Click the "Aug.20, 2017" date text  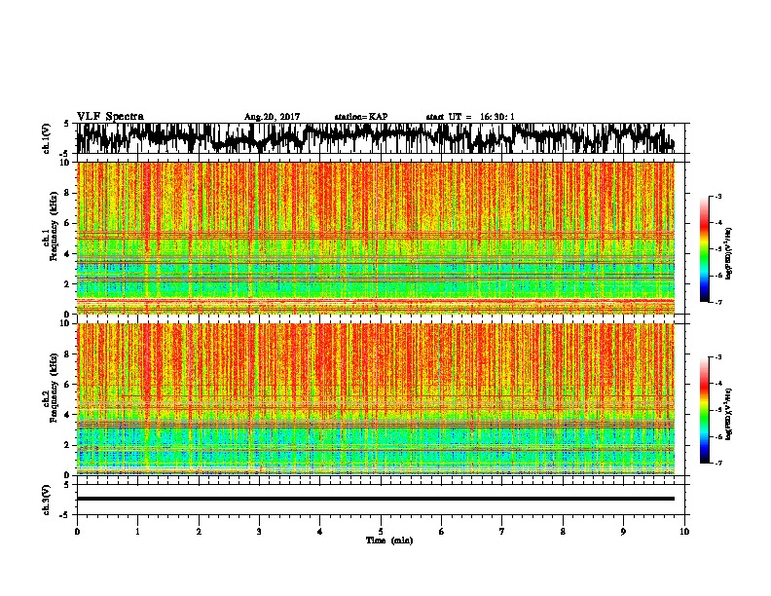[x=272, y=117]
